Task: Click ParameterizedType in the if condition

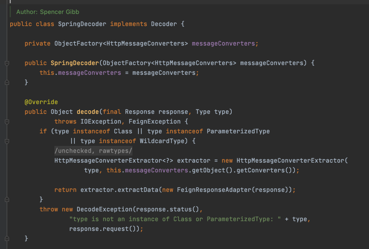Action: point(238,131)
